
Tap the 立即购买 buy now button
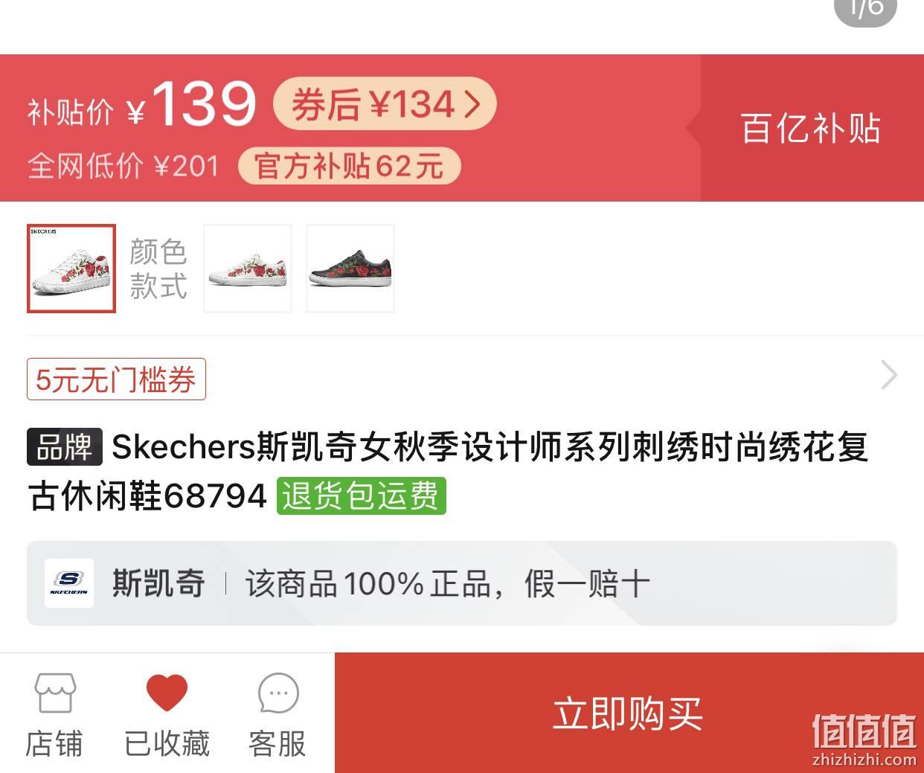click(x=629, y=713)
